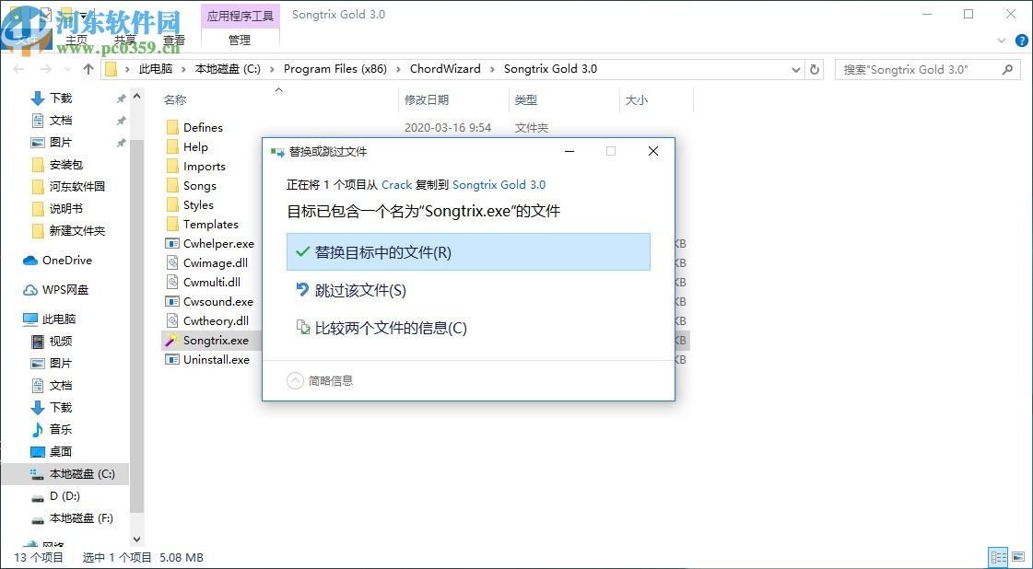
Task: Click the back navigation arrow icon
Action: [x=18, y=68]
